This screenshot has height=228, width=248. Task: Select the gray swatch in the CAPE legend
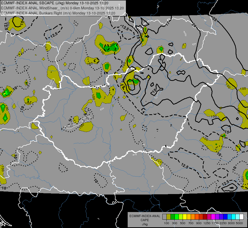pos(164,217)
